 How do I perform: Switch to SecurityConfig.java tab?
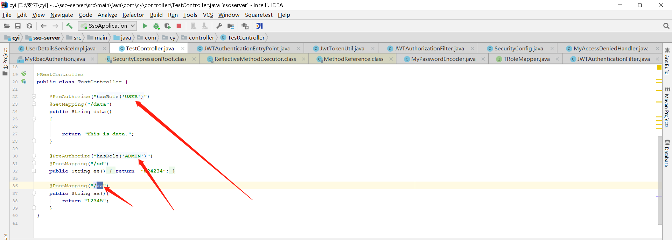pyautogui.click(x=518, y=49)
